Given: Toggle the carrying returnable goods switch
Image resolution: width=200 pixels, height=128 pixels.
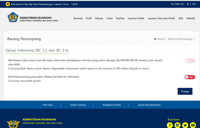Looking at the screenshot, I should click(190, 77).
